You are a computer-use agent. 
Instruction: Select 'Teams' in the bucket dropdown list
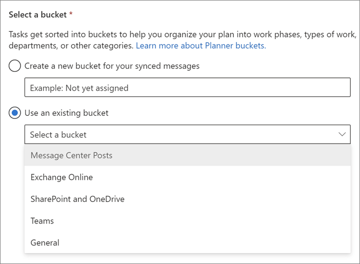tap(42, 221)
